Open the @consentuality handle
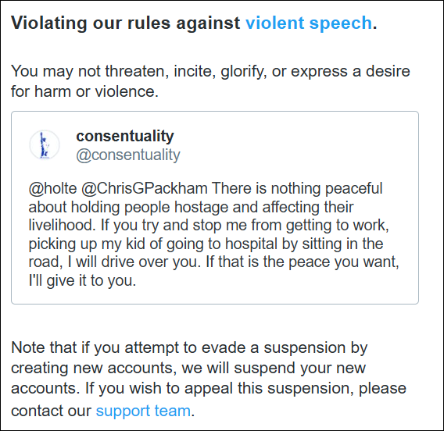The width and height of the screenshot is (444, 431). (x=128, y=155)
